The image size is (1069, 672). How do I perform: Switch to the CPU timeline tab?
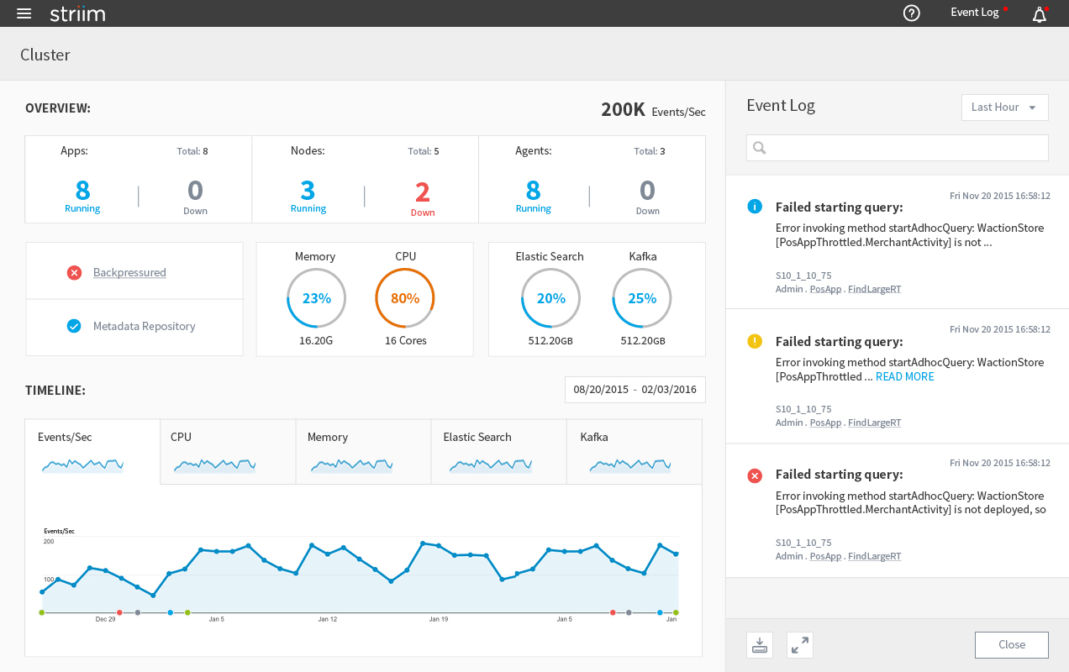[x=227, y=451]
